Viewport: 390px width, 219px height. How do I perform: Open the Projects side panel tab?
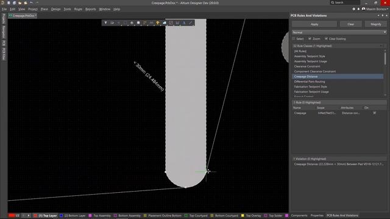tap(4, 19)
